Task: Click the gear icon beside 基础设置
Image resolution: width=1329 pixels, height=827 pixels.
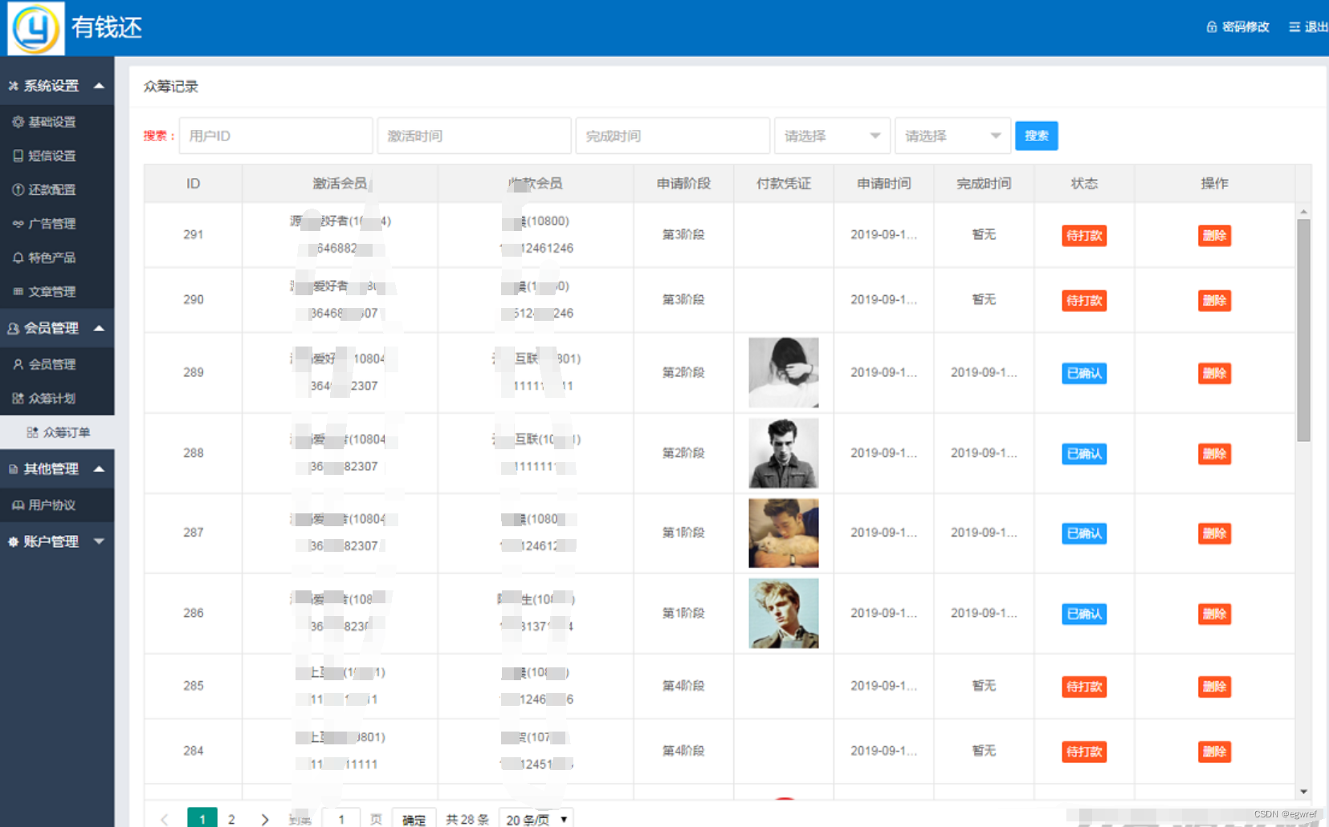Action: pyautogui.click(x=18, y=122)
